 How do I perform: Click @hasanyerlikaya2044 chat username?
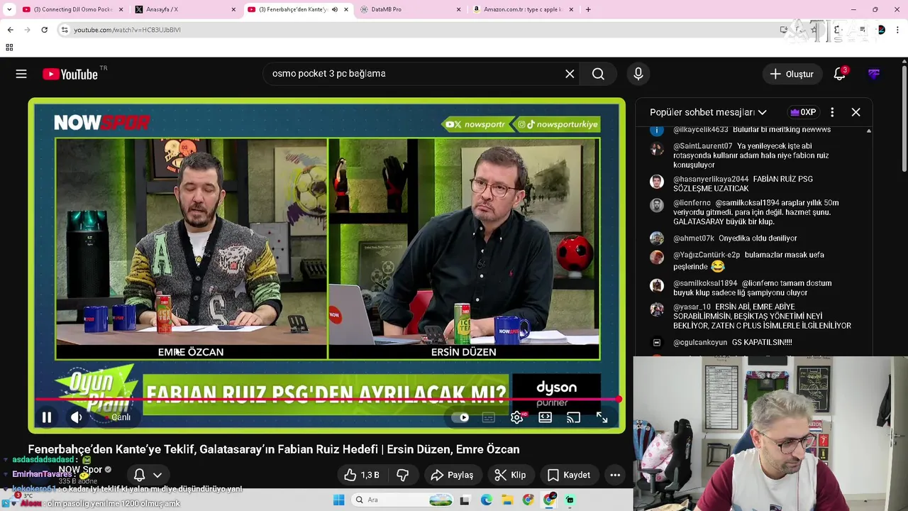(711, 179)
